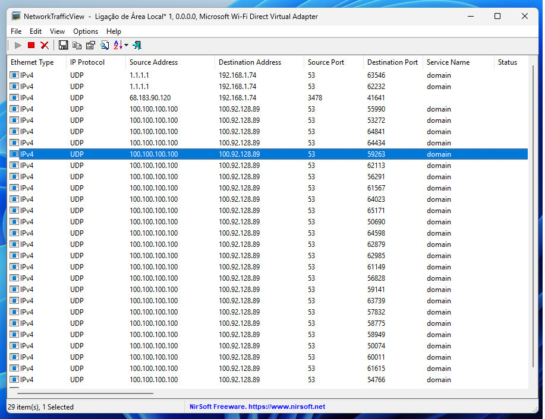545x419 pixels.
Task: Click destination port 58949
Action: coord(376,334)
